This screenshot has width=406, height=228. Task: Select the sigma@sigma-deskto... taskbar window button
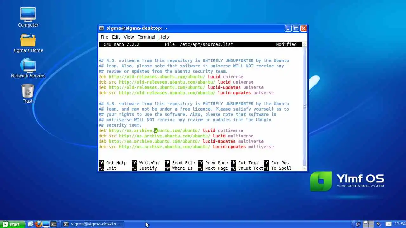[x=92, y=224]
